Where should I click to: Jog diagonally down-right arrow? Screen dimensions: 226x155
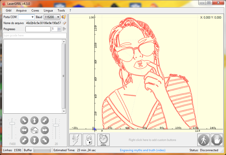pos(45,140)
